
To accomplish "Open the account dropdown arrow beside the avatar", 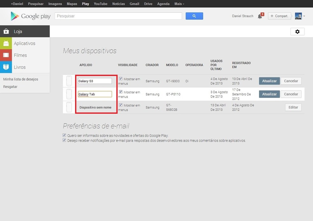I will point(304,16).
